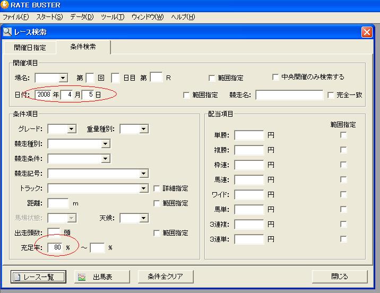This screenshot has width=380, height=293.
Task: Expand the 場名 dropdown
Action: 63,78
